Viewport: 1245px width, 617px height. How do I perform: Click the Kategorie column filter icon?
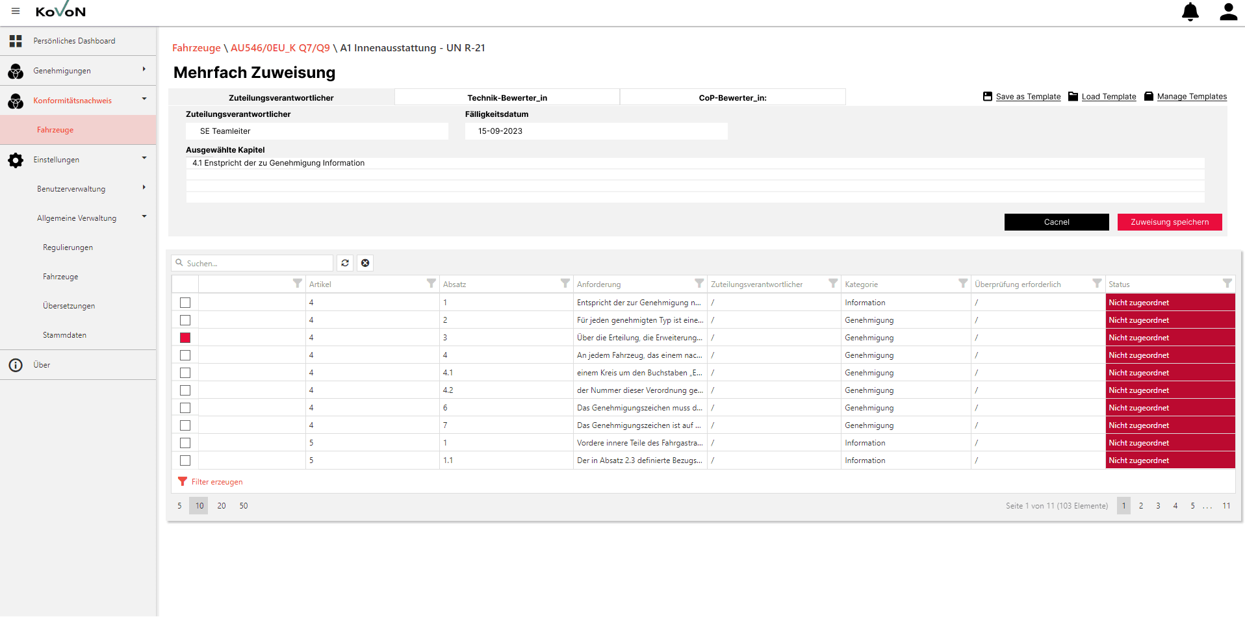(963, 283)
